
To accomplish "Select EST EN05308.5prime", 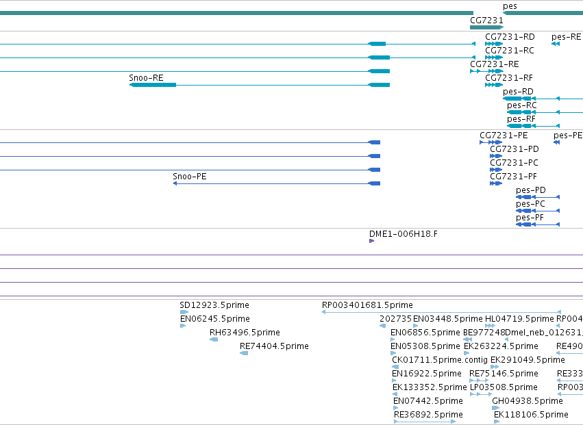I will point(425,346).
